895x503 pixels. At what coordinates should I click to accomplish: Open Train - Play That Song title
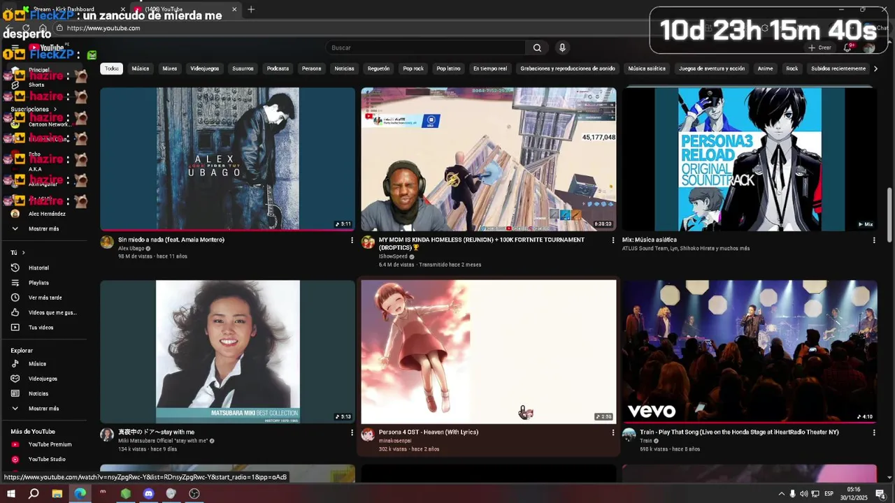tap(739, 432)
